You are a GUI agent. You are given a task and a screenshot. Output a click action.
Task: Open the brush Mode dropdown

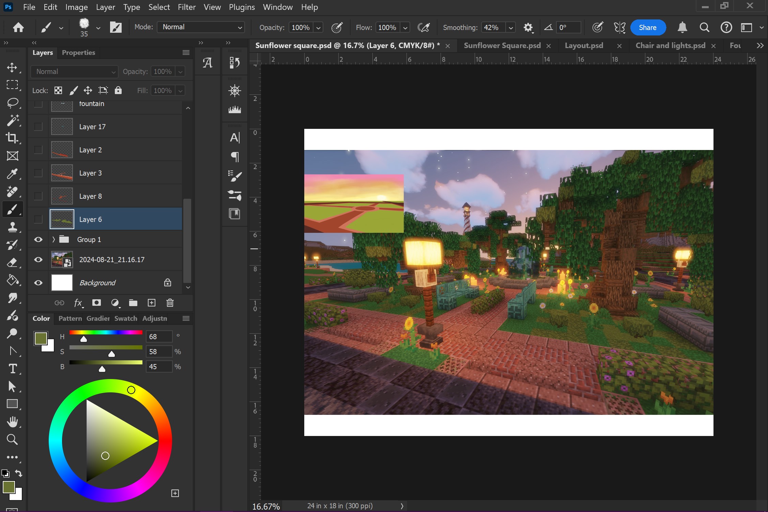coord(201,27)
